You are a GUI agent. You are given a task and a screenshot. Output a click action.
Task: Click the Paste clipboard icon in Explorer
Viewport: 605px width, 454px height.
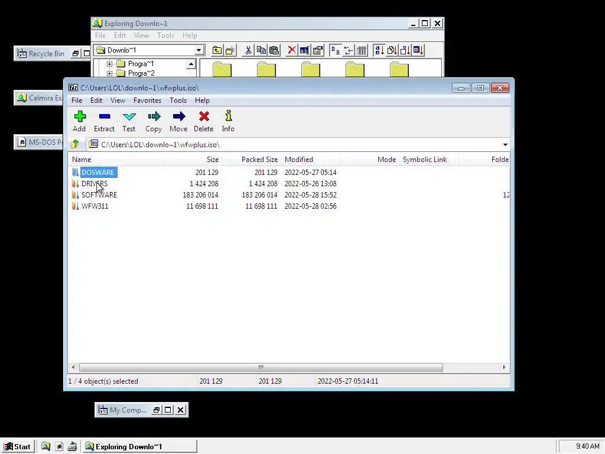coord(274,50)
